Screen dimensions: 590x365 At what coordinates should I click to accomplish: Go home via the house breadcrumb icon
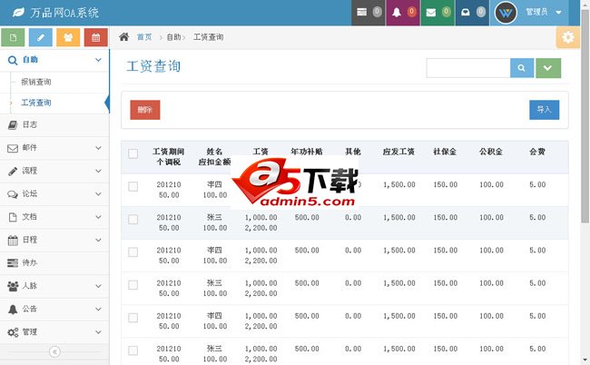(x=123, y=37)
